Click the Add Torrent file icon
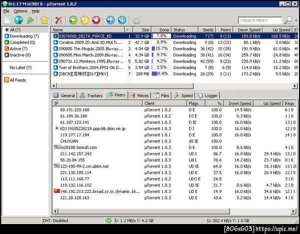Screen dimensions: 300x234 7,20
